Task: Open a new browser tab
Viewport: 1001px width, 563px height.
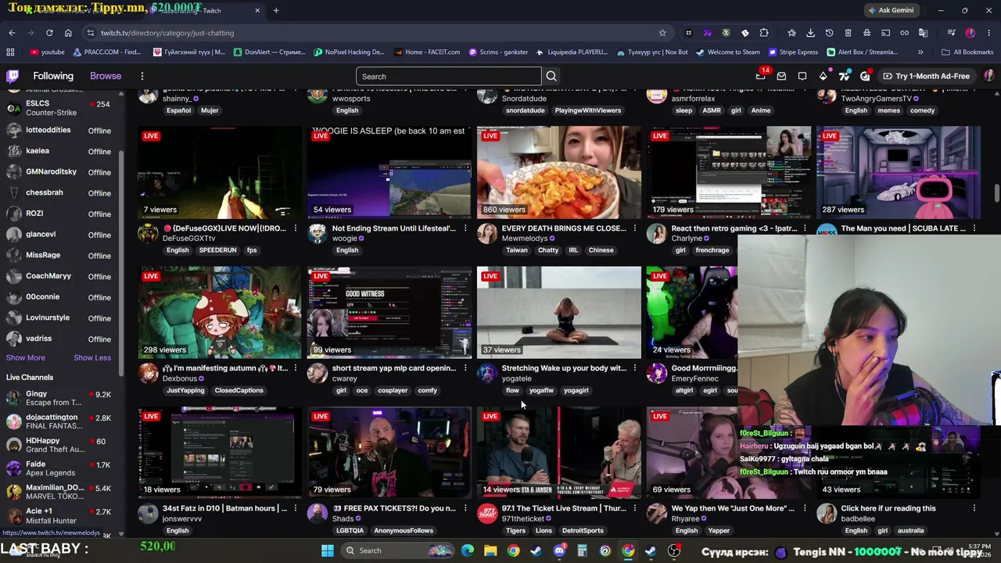Action: 276,11
